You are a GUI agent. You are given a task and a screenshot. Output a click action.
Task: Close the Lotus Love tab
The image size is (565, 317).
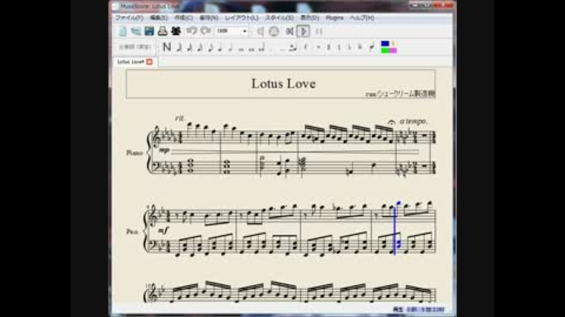(149, 62)
